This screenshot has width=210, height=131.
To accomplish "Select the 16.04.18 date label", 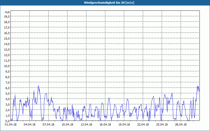I will [x=105, y=124].
